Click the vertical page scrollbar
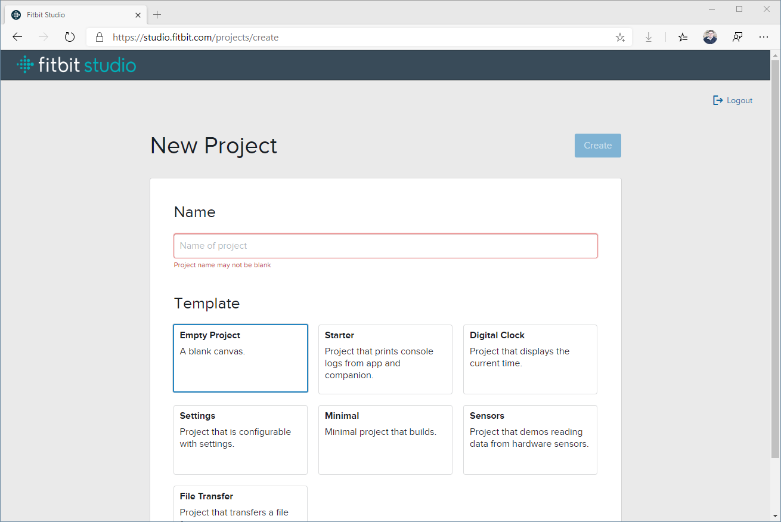The image size is (781, 522). click(x=775, y=257)
